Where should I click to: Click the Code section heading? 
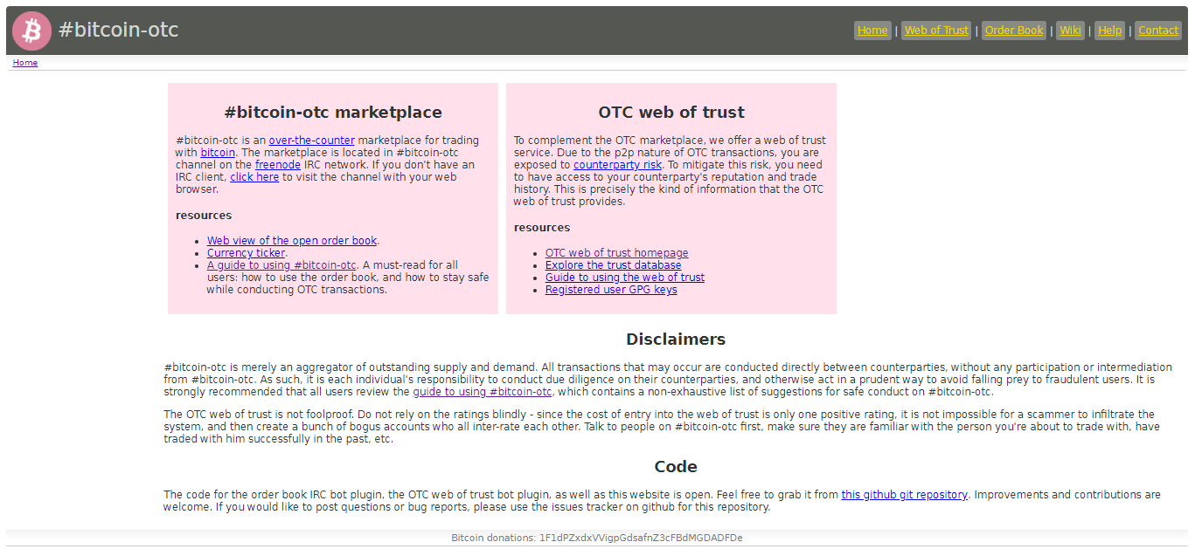pos(676,467)
